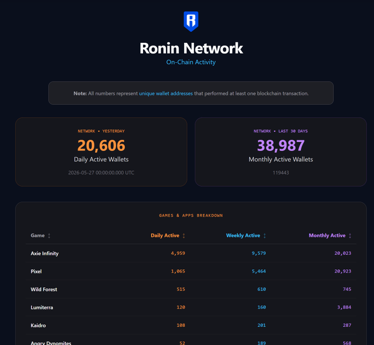Click Pixel weekly value 5,464
The image size is (374, 345).
(x=259, y=271)
